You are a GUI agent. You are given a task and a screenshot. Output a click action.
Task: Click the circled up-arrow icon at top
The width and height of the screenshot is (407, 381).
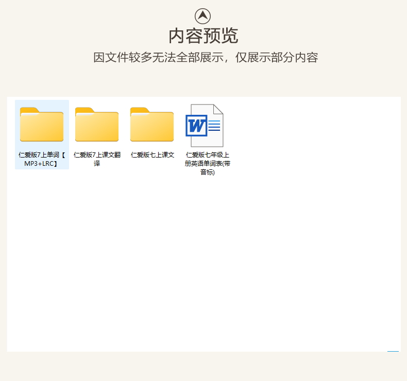(x=202, y=16)
